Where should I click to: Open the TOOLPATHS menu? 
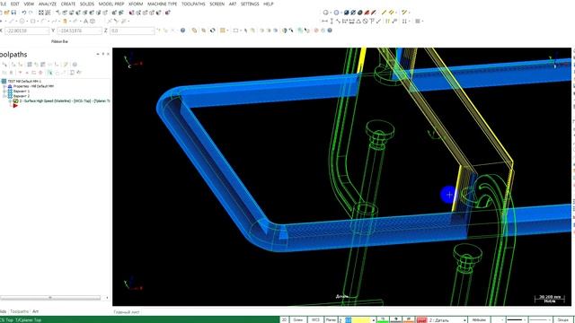(193, 4)
